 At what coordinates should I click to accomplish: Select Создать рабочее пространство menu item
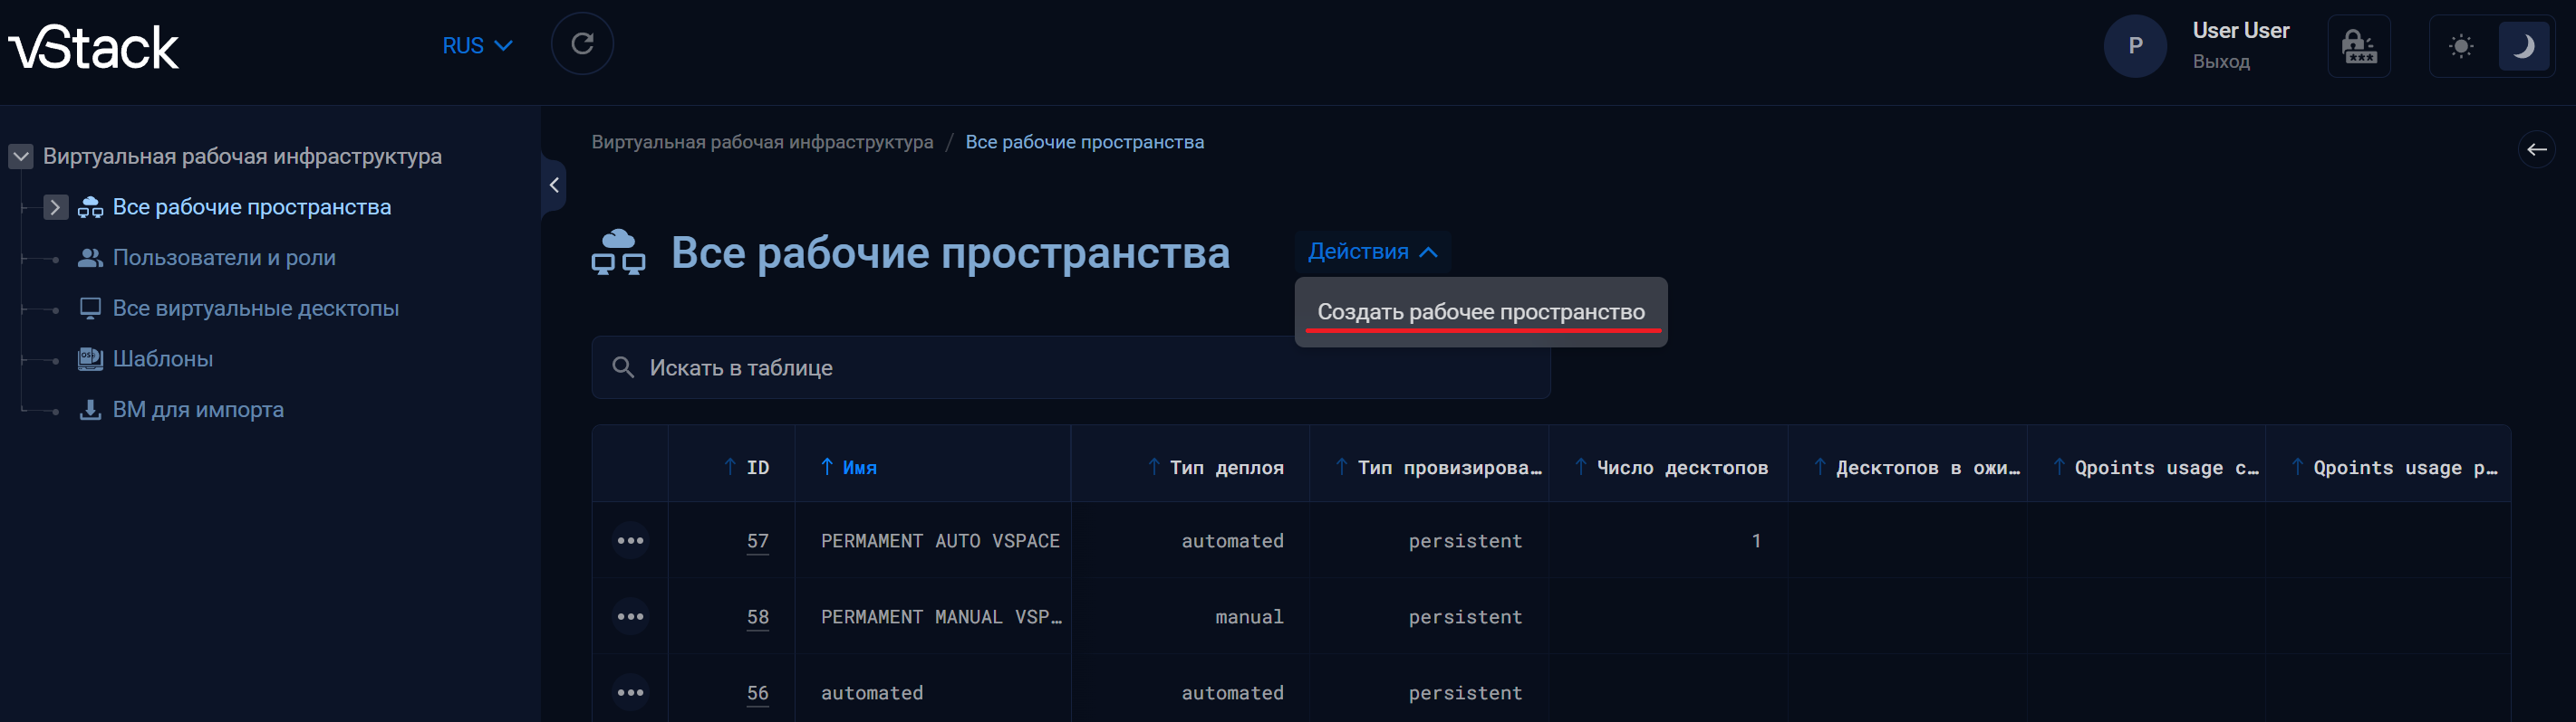[1480, 311]
